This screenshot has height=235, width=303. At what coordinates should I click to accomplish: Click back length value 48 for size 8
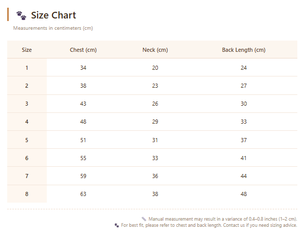[244, 194]
